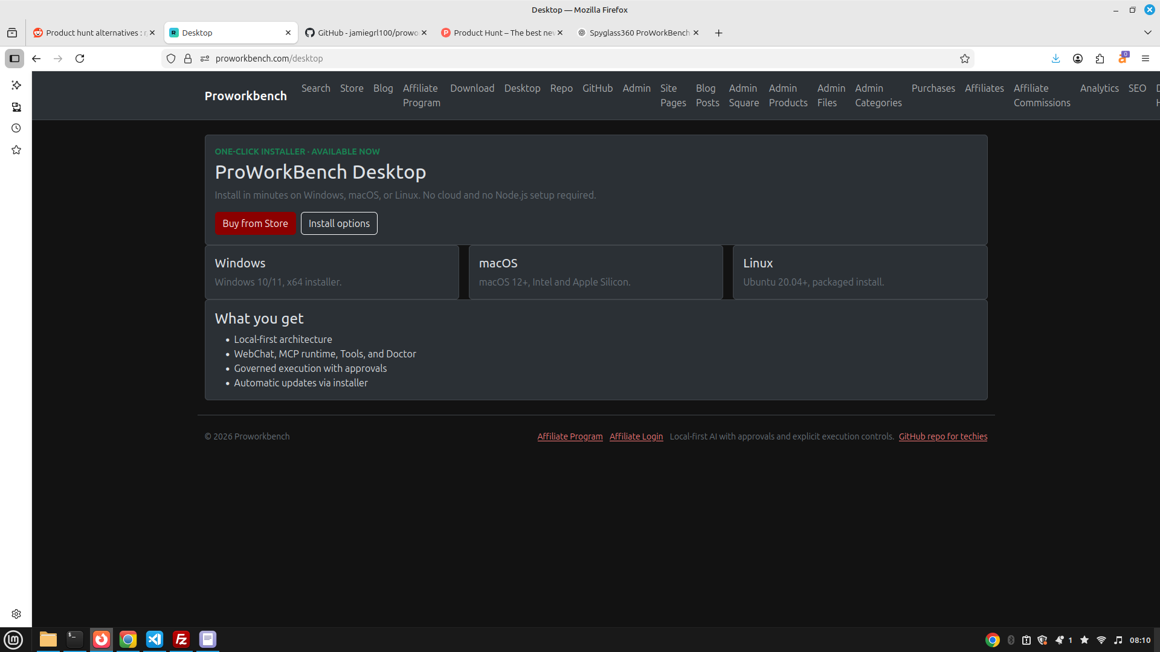Open the list-all-tabs chevron
This screenshot has height=652, width=1160.
point(1147,33)
